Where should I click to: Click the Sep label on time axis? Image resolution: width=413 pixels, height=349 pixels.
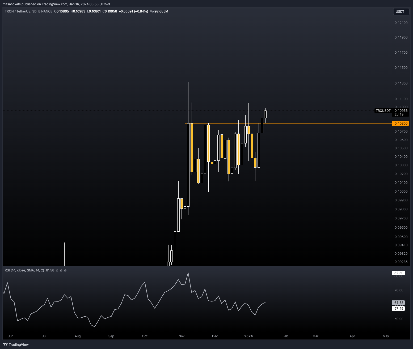click(x=111, y=336)
